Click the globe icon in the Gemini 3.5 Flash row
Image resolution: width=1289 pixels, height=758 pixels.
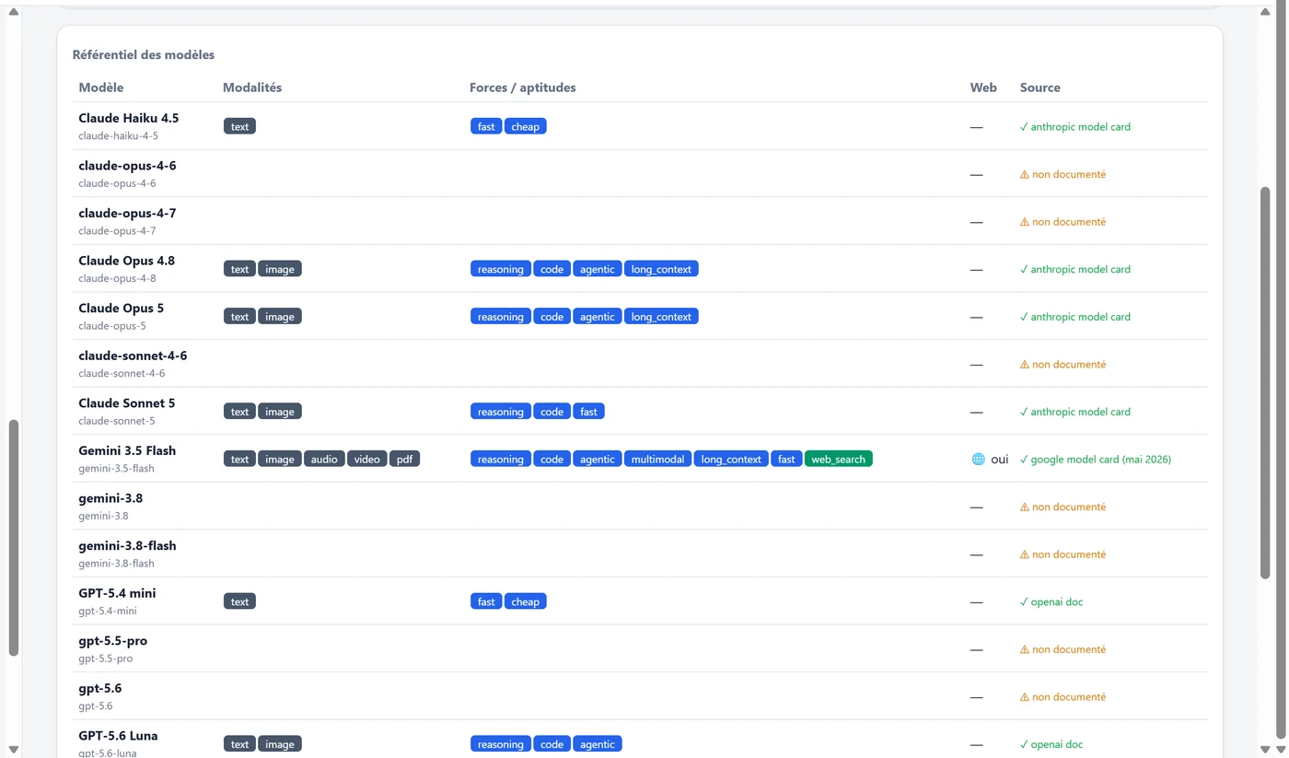coord(978,459)
